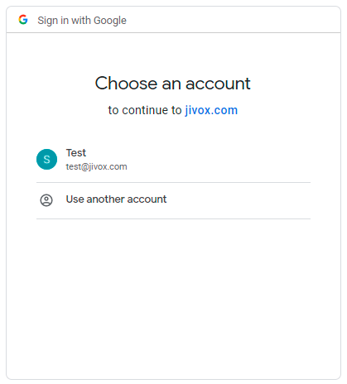The width and height of the screenshot is (347, 384).
Task: Click the person icon for another account
Action: [46, 200]
